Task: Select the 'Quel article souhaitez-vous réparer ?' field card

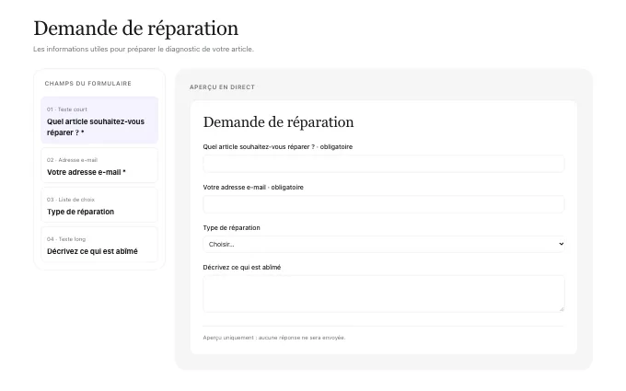Action: pyautogui.click(x=99, y=121)
